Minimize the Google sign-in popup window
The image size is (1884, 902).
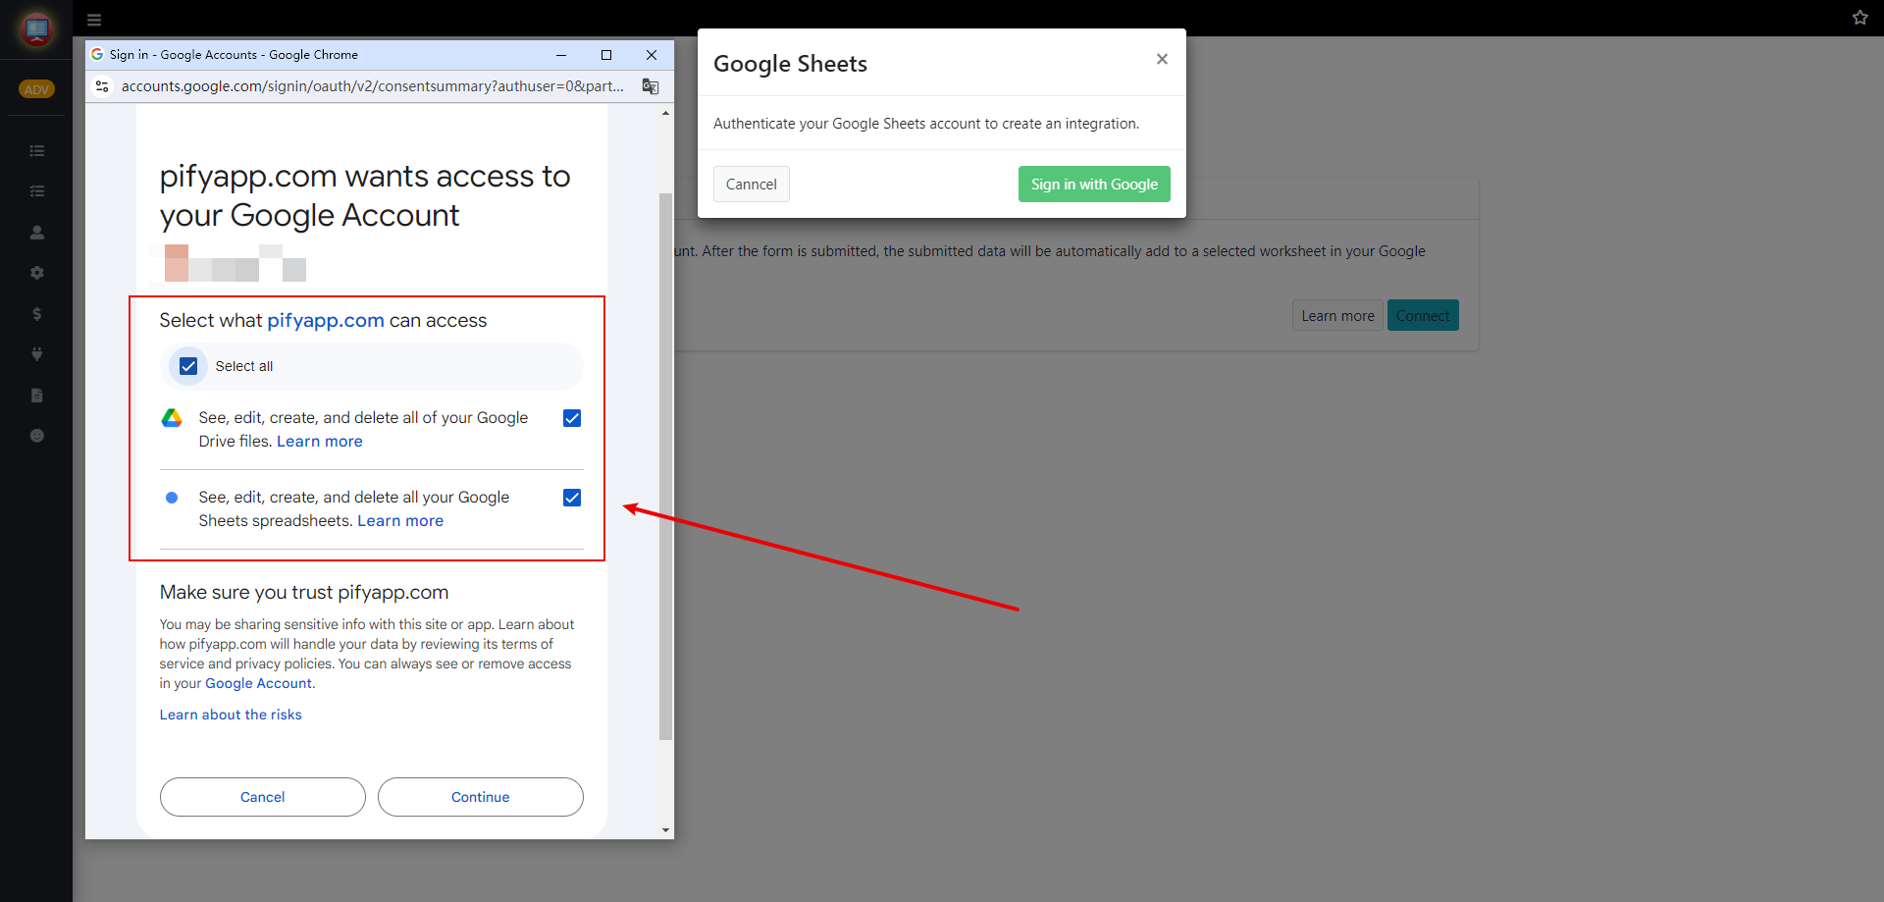561,55
